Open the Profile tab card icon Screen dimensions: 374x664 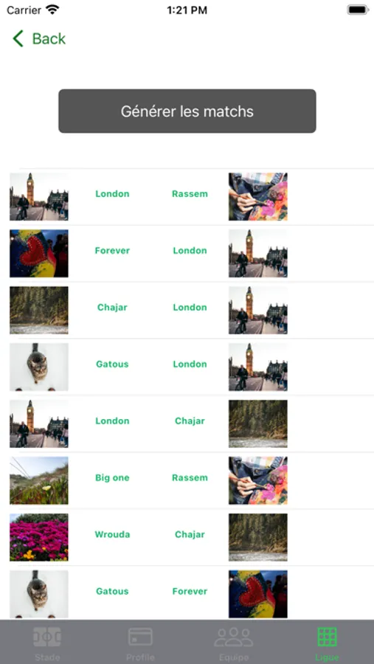click(x=140, y=637)
